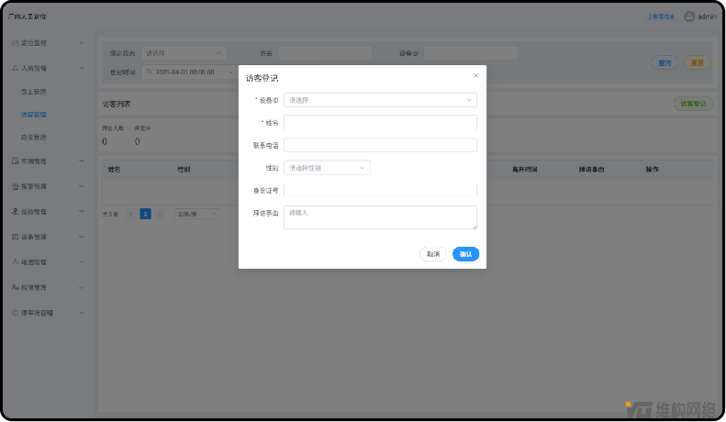Click the dialog's textarea resize handle
726x422 pixels.
pos(475,227)
